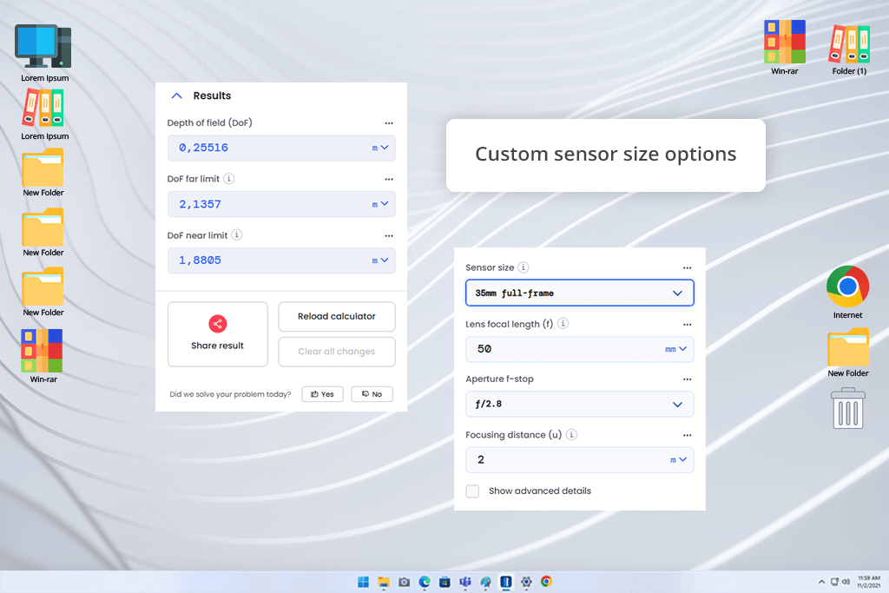Open the Recycle Bin desktop icon
This screenshot has height=593, width=889.
848,408
